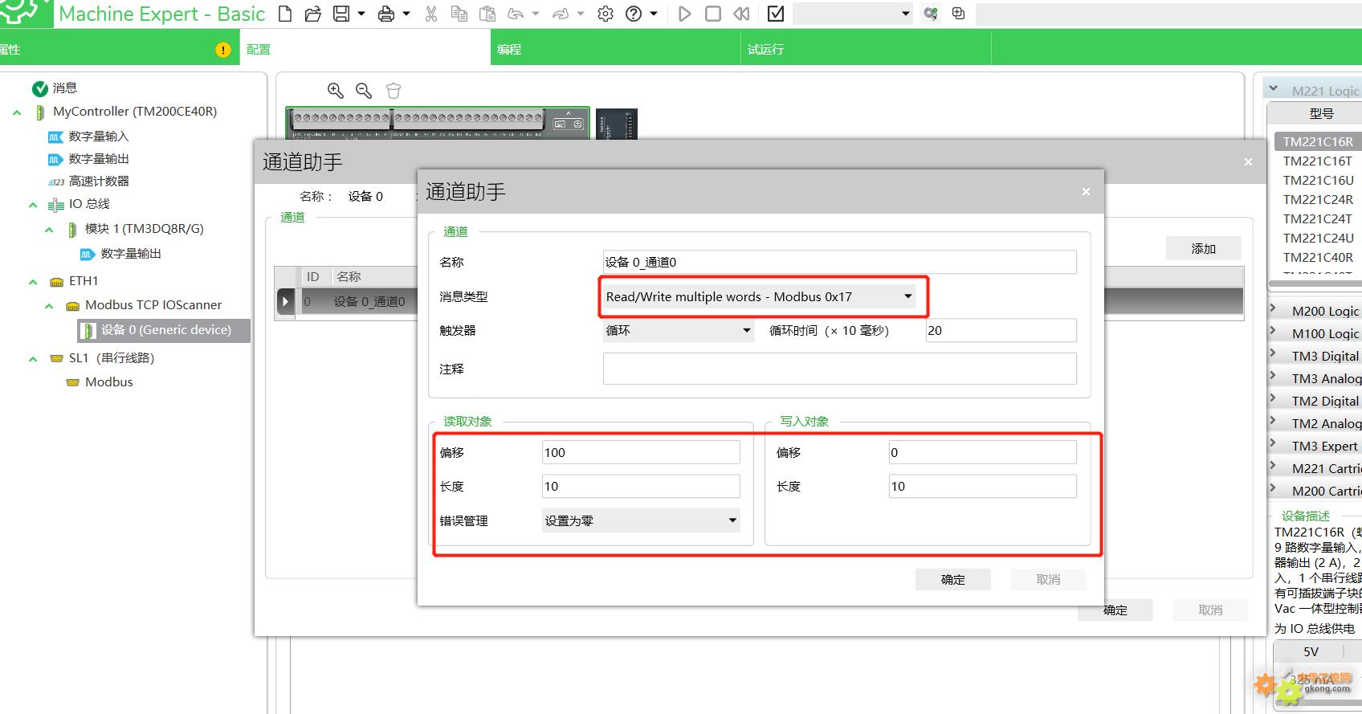Select TM221C16R in the catalog list
This screenshot has width=1362, height=714.
(x=1317, y=142)
